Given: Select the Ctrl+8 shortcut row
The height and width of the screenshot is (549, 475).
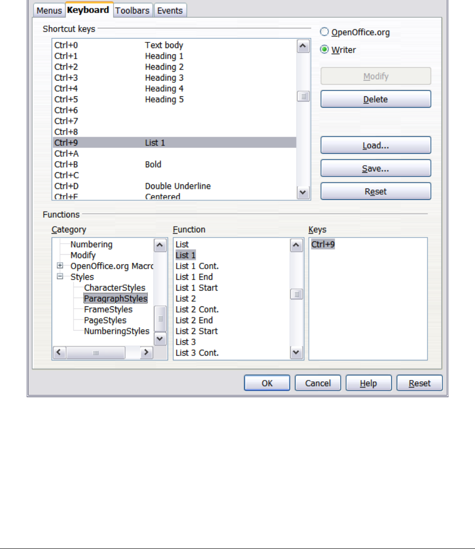Looking at the screenshot, I should click(x=174, y=132).
